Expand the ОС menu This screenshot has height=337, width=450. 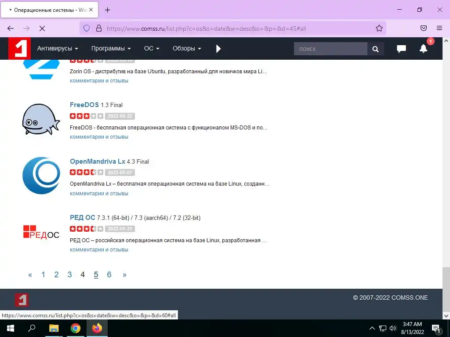(x=152, y=48)
